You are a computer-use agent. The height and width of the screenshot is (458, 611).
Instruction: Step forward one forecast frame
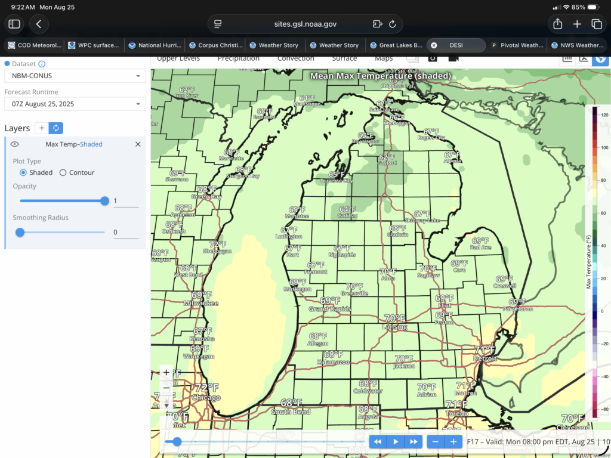tap(412, 442)
